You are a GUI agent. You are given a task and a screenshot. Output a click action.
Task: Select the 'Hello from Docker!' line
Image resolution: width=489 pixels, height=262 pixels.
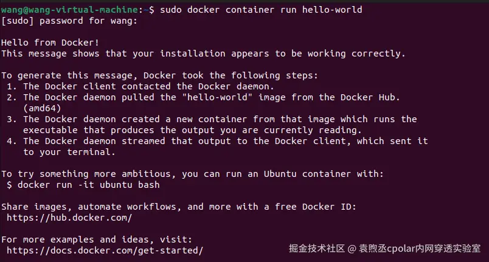(50, 43)
